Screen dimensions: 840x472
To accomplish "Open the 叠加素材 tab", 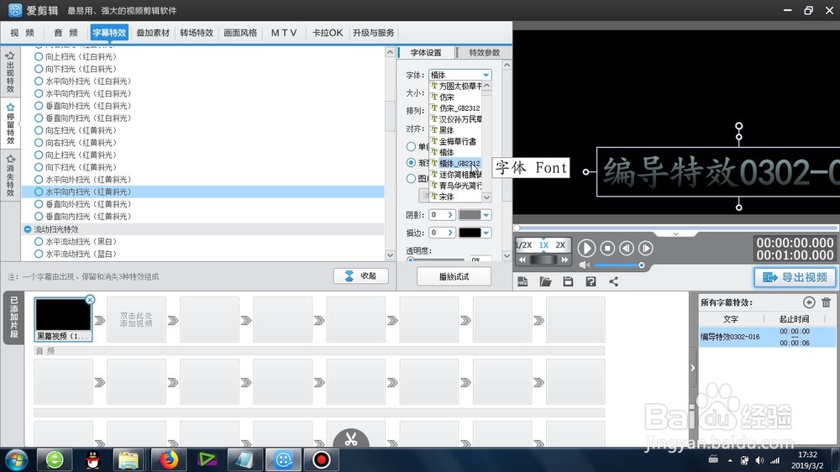I will click(x=153, y=33).
